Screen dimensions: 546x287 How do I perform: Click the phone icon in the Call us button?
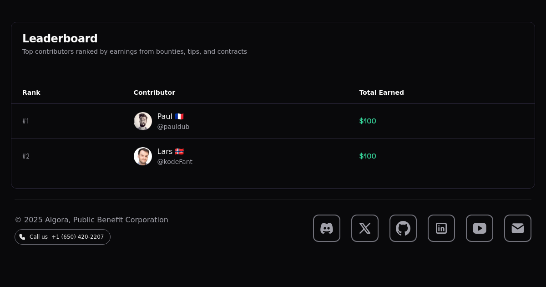click(x=22, y=236)
